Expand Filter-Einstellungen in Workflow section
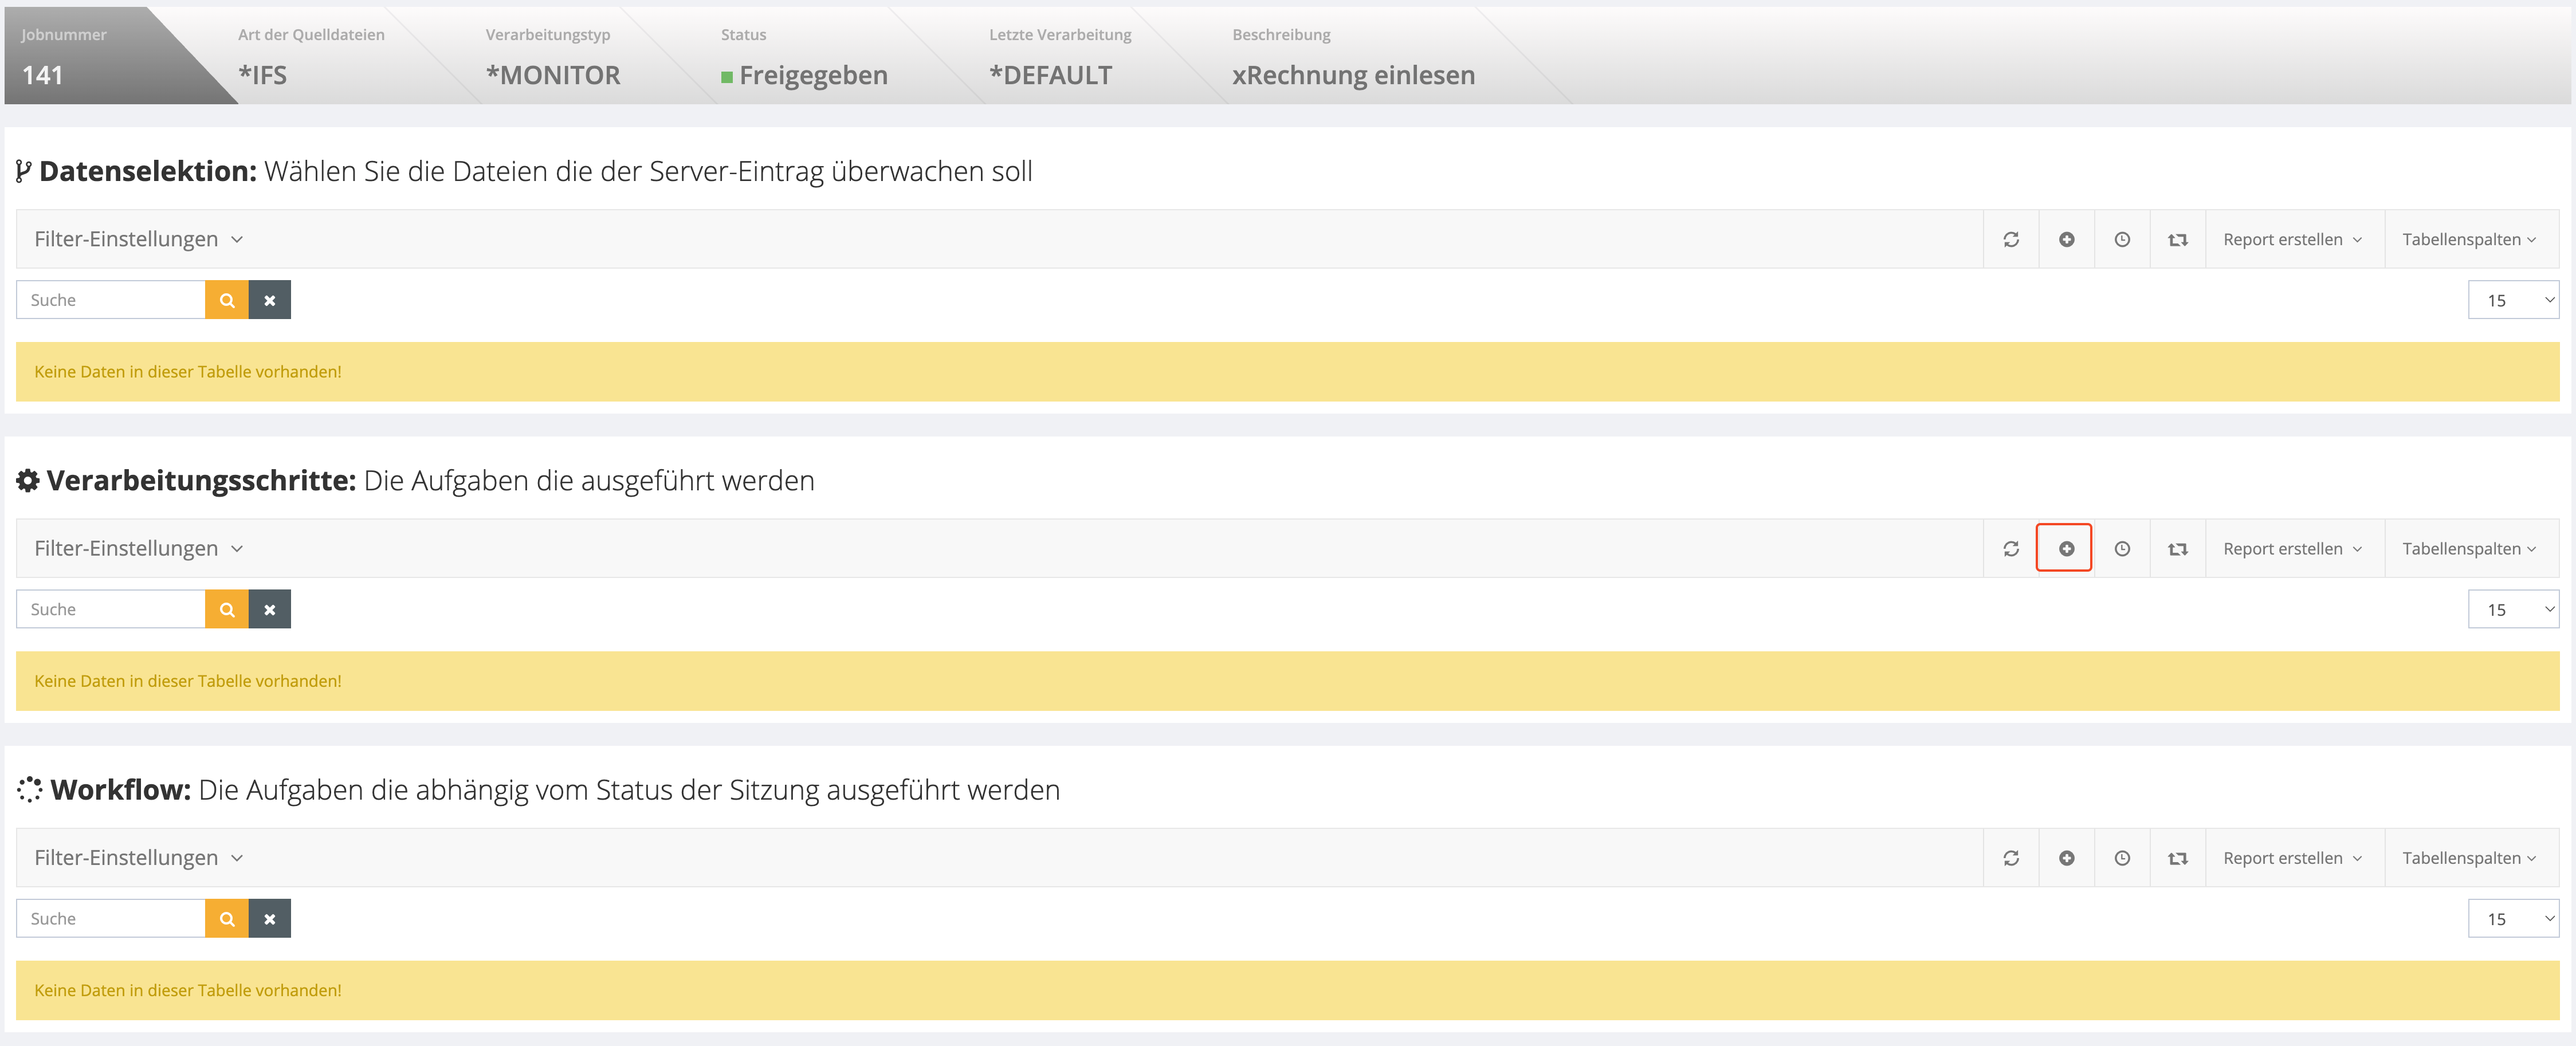Screen dimensions: 2576x1046 coord(139,857)
